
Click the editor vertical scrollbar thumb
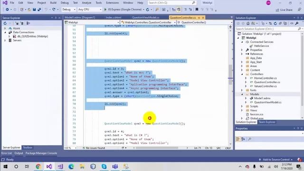tap(230, 75)
